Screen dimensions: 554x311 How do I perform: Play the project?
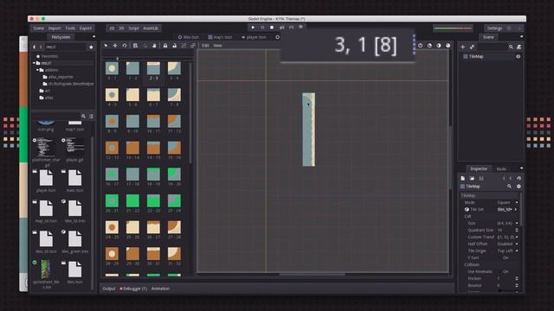pos(253,28)
